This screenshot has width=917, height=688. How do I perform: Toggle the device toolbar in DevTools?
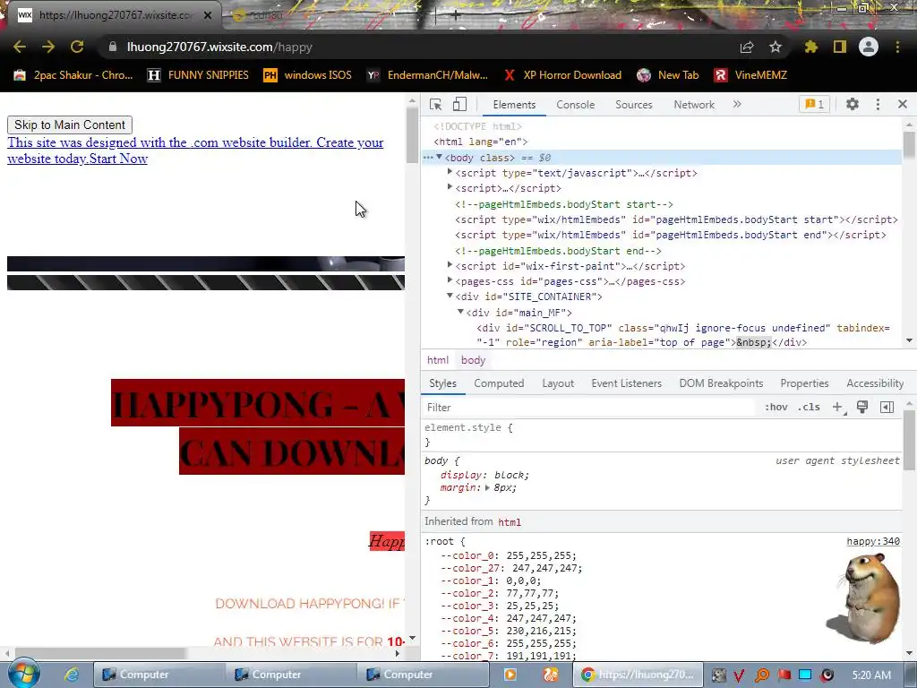click(459, 104)
